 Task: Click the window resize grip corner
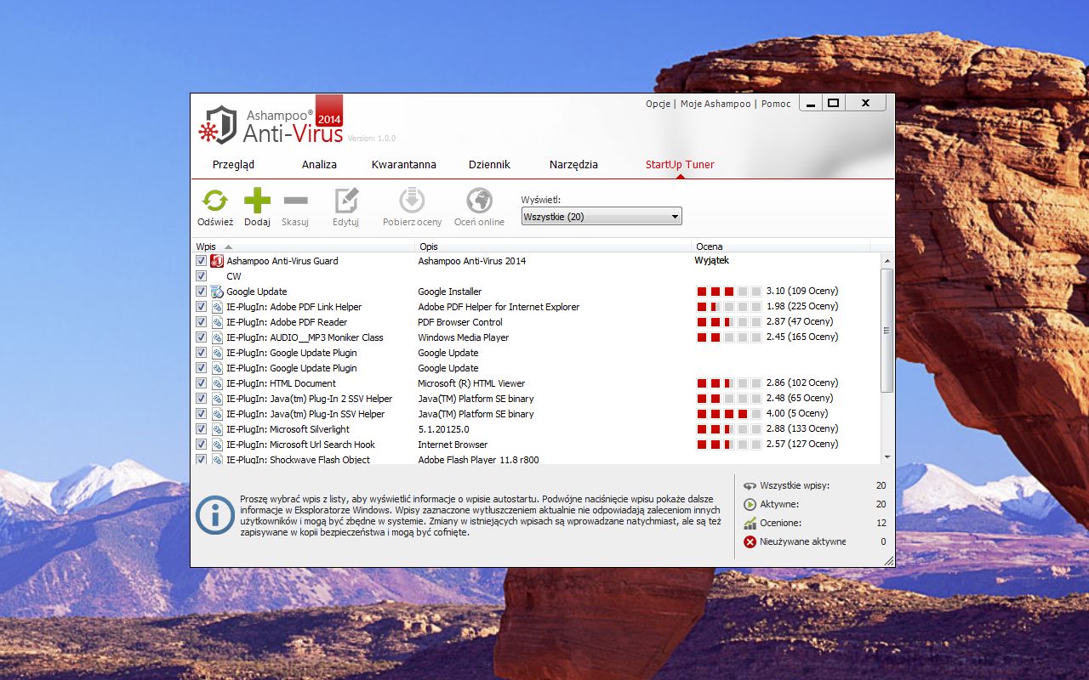[x=889, y=561]
